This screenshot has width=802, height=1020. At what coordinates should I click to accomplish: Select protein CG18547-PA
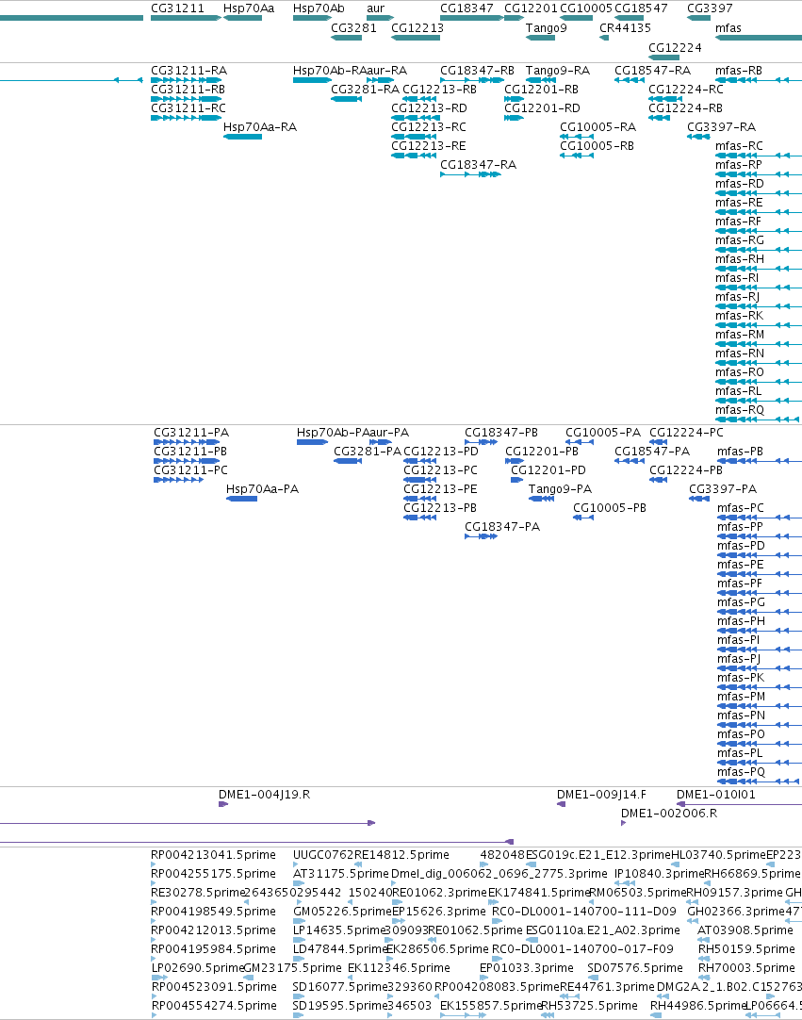[652, 452]
